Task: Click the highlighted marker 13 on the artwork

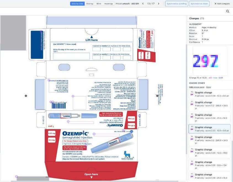Action: tap(131, 131)
